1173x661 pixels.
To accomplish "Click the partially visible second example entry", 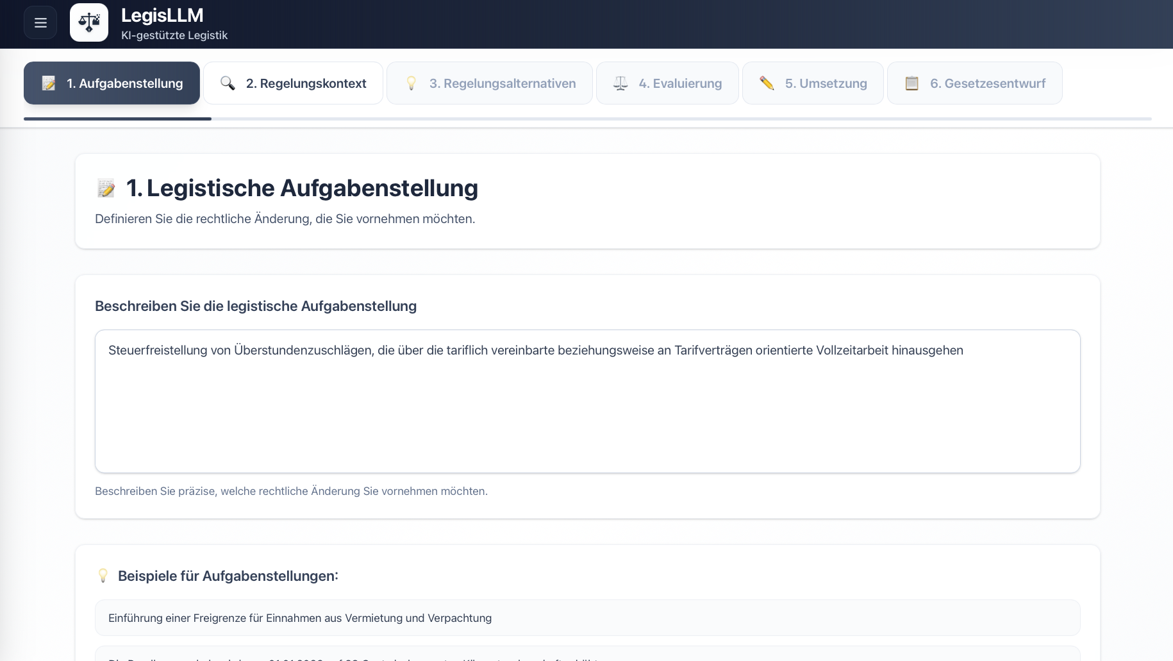I will pyautogui.click(x=587, y=655).
